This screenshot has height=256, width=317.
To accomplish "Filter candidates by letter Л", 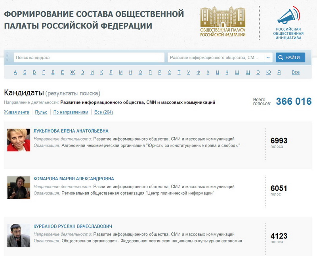I will (111, 72).
